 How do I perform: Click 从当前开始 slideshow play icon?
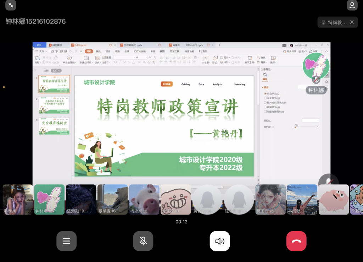point(69,58)
